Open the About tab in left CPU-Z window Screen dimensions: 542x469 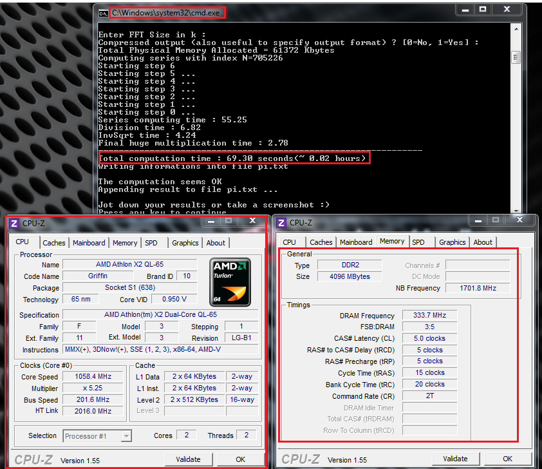pos(216,243)
